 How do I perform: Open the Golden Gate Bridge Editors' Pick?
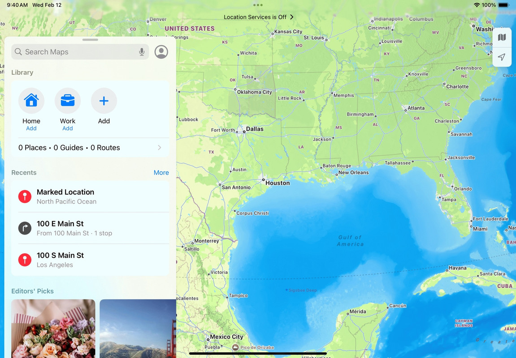(138, 328)
